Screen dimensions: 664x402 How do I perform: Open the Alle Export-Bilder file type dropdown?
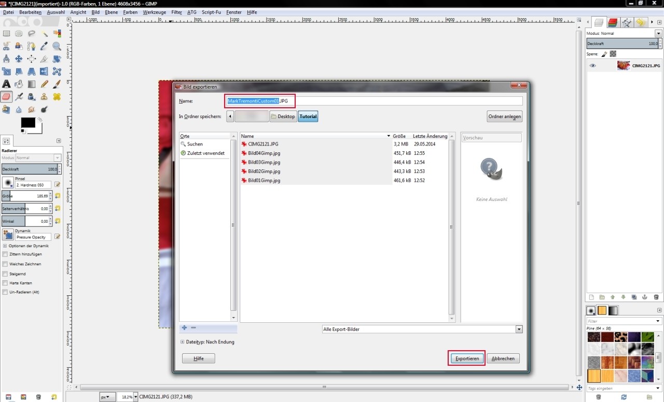tap(422, 329)
